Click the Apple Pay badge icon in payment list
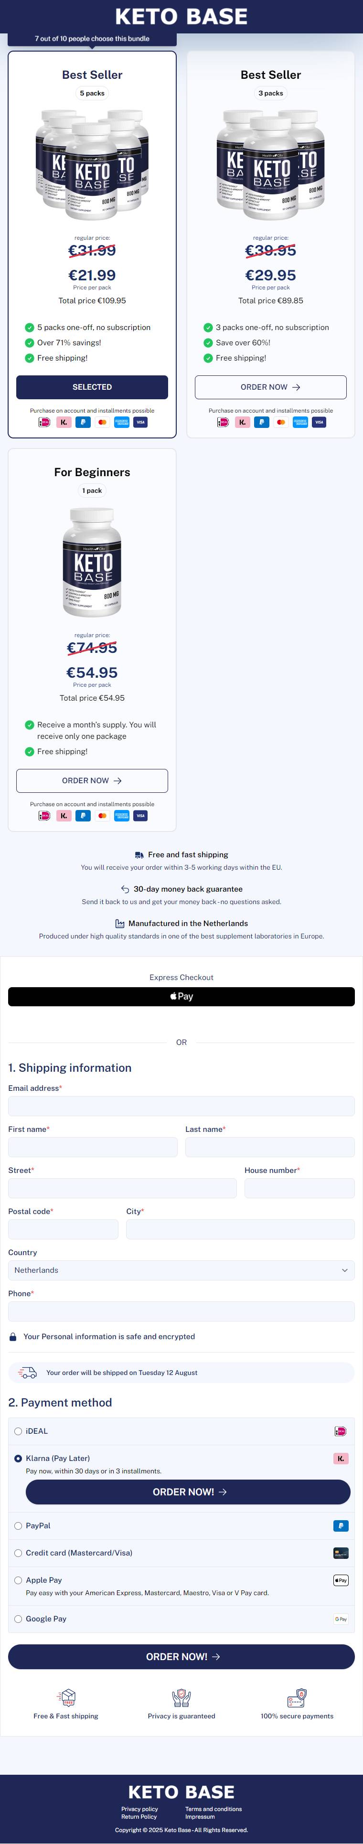 tap(341, 1580)
